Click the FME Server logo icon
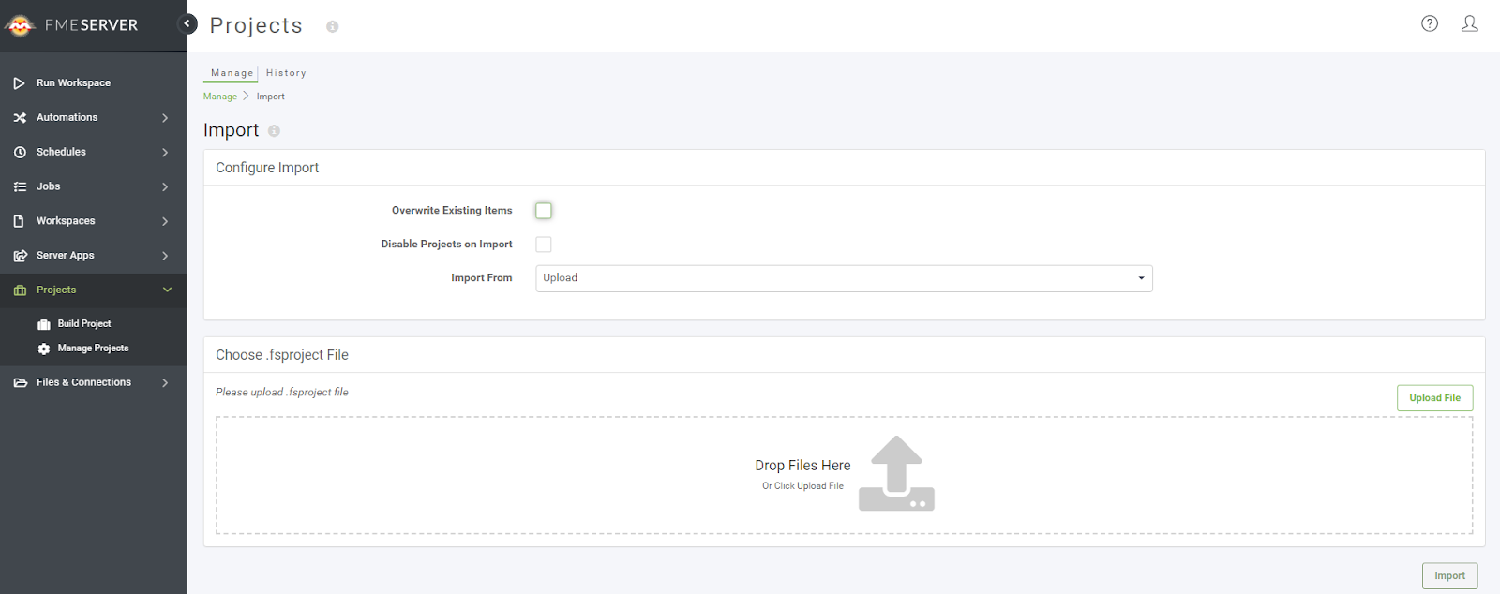The width and height of the screenshot is (1500, 594). pos(20,25)
